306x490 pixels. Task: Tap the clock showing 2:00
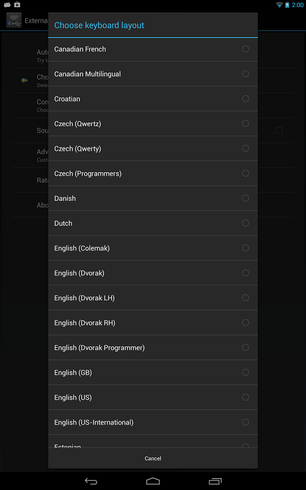point(298,5)
